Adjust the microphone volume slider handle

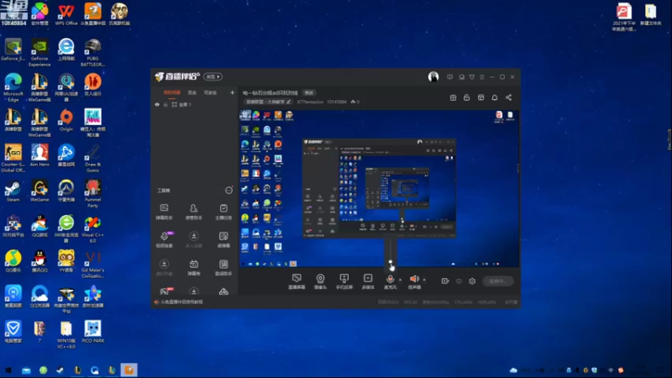coord(391,261)
